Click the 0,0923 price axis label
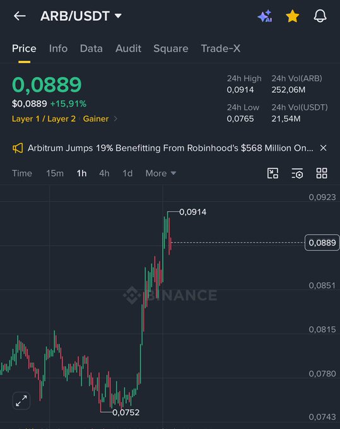 click(322, 197)
